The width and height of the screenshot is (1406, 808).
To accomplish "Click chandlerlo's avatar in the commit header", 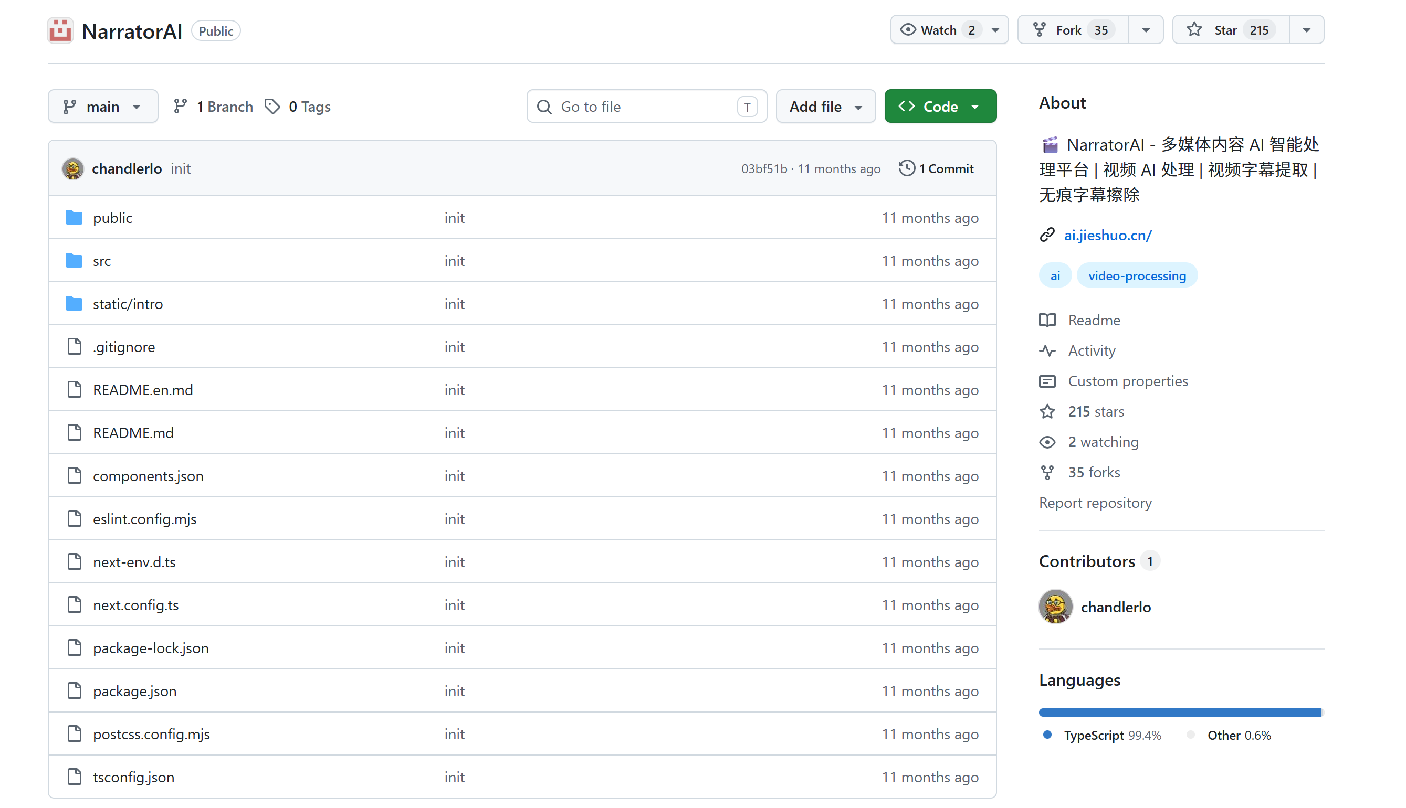I will [73, 169].
